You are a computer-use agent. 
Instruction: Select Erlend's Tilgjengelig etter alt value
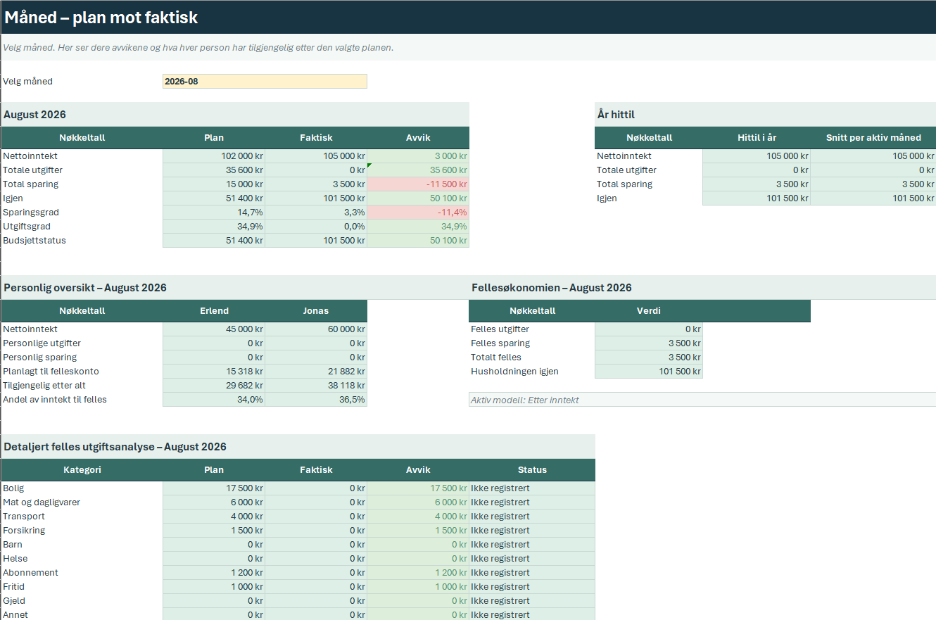[x=214, y=386]
